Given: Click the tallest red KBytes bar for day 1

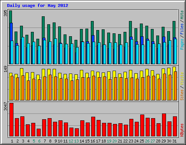Looking at the screenshot, I should [x=12, y=120].
